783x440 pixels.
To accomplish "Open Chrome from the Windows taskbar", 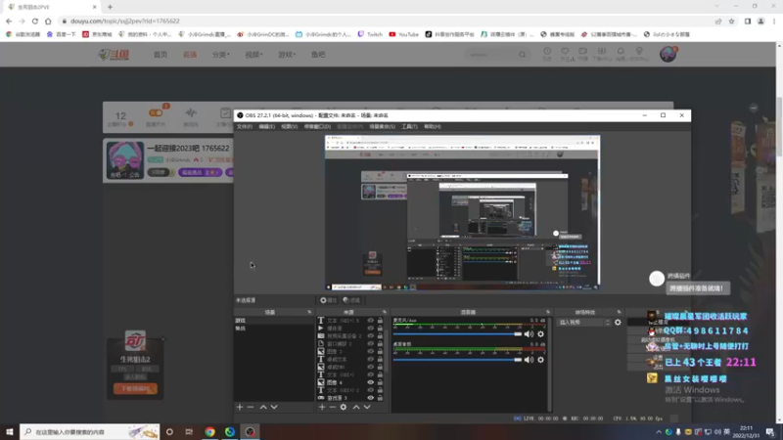I will 209,432.
